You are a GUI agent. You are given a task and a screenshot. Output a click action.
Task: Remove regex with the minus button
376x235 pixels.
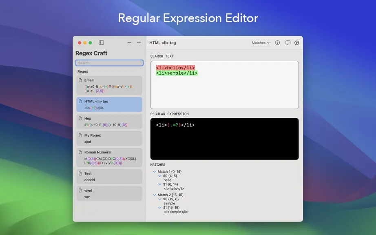(130, 43)
